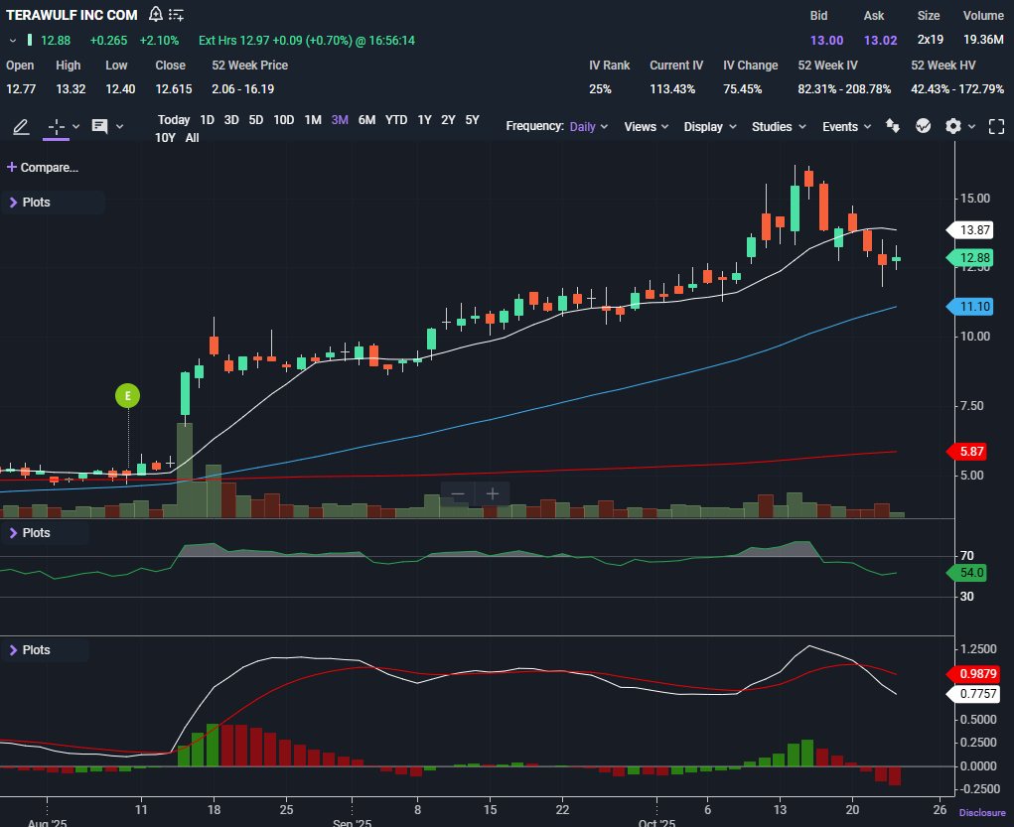
Task: Open the Display dropdown
Action: click(710, 127)
